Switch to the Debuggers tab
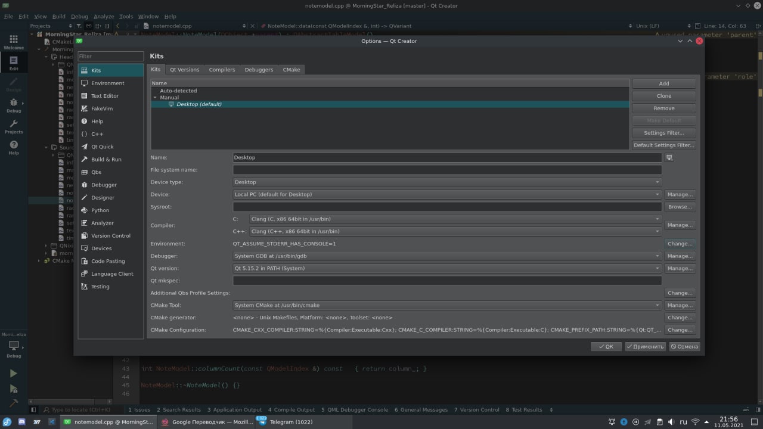Screen dimensions: 763x429 click(259, 70)
